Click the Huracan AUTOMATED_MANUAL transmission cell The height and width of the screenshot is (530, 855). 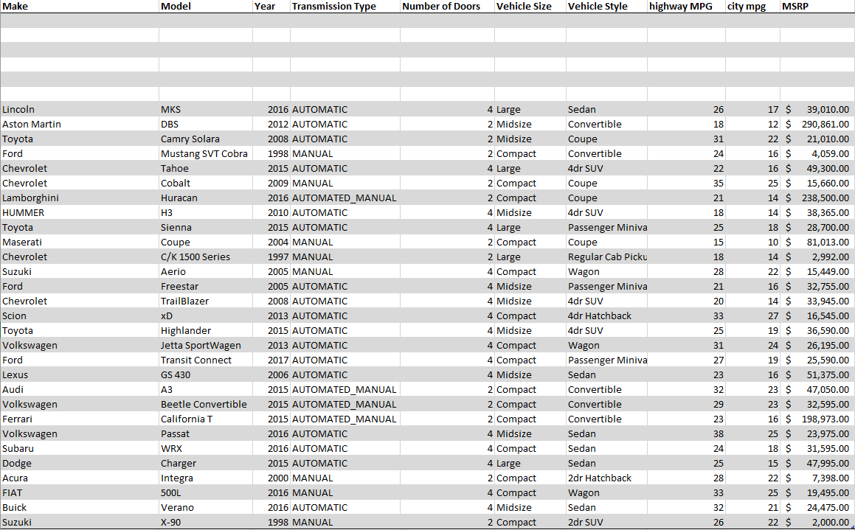(x=345, y=198)
